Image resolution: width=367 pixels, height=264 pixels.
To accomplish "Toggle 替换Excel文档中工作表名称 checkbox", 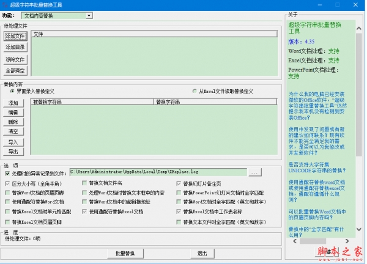I will [179, 211].
